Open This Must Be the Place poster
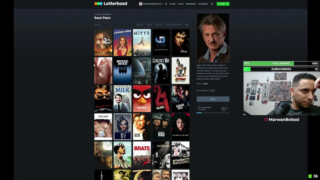 (180, 127)
